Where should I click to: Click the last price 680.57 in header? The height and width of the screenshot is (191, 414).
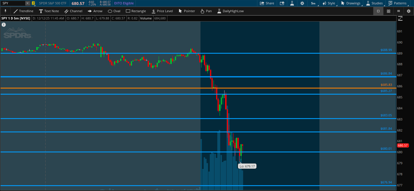pos(78,3)
